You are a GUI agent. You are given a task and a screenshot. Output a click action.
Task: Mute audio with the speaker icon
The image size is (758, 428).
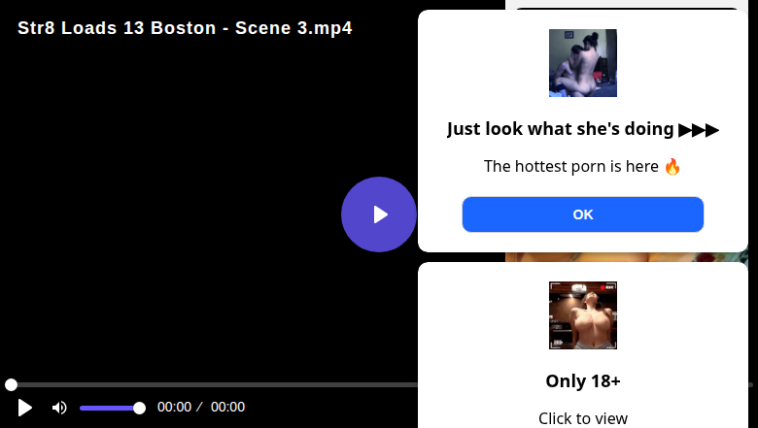pos(59,408)
